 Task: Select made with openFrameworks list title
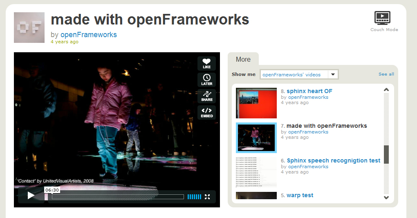[327, 126]
